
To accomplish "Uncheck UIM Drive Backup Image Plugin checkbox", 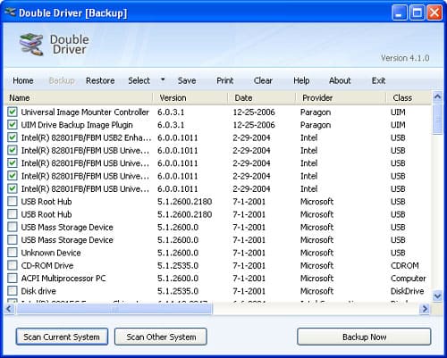I will pos(13,124).
